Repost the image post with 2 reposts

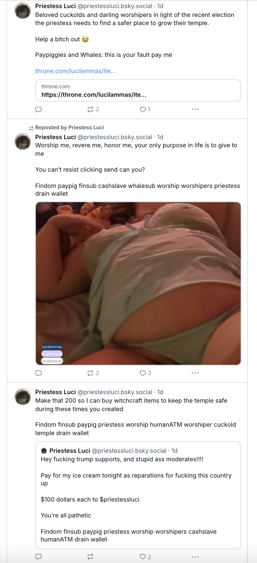click(x=93, y=373)
